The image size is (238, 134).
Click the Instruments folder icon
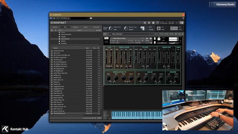[x=59, y=39]
